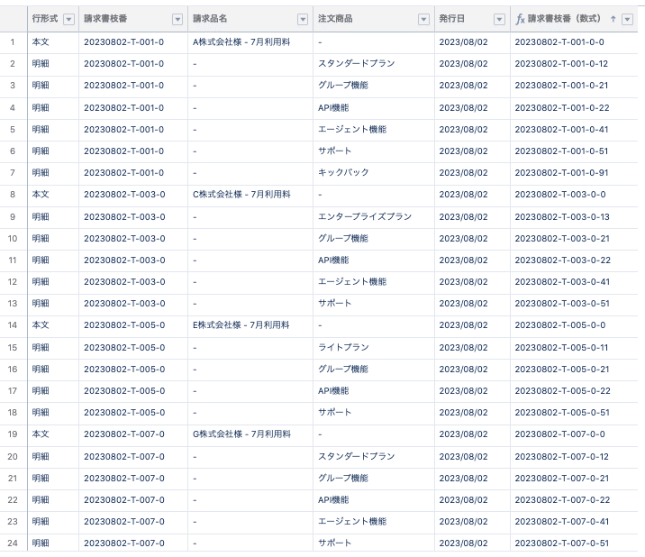Screen dimensions: 645x557
Task: Open the 請求品名 column dropdown menu
Action: (303, 19)
